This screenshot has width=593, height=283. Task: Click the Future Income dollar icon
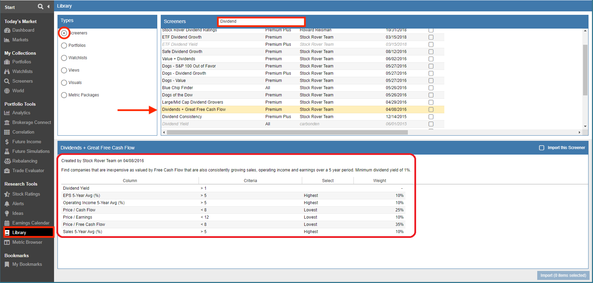7,142
